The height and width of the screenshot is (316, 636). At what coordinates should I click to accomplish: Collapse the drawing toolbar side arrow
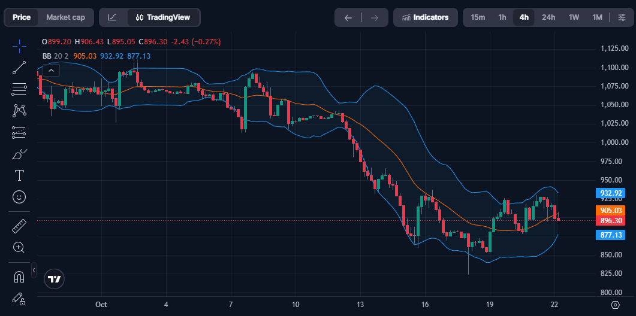tap(34, 270)
